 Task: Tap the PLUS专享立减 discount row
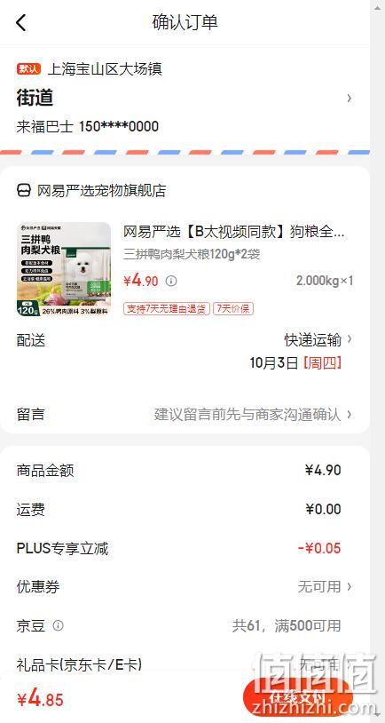(185, 548)
